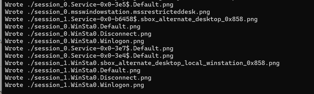This screenshot has width=314, height=94.
Task: Click "Wrote" before session_1.WinSta0.Default.png
Action: pos(14,70)
